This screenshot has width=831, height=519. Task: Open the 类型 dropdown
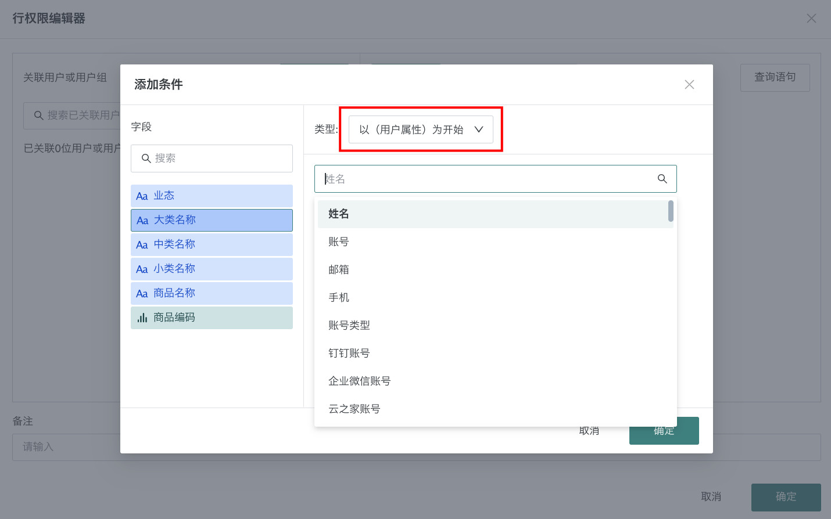[421, 129]
